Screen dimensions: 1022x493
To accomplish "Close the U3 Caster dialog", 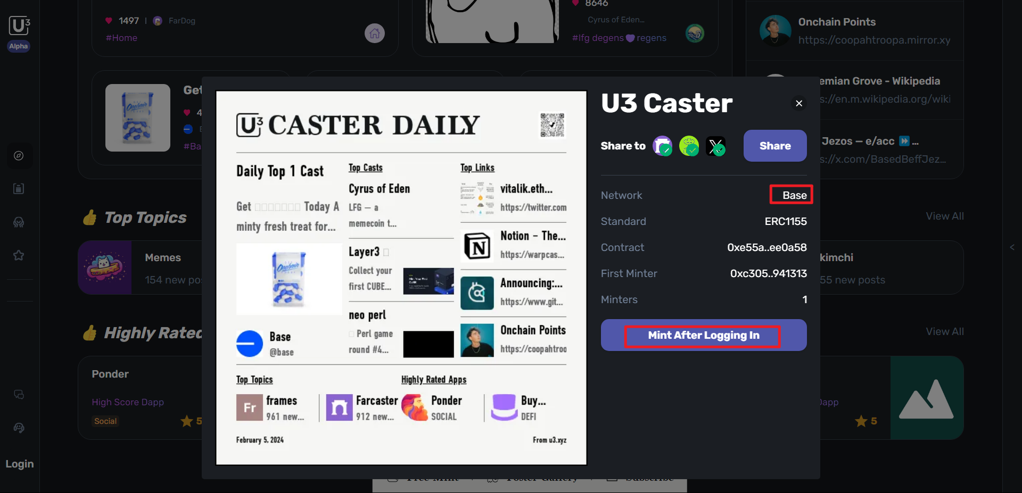I will click(799, 103).
